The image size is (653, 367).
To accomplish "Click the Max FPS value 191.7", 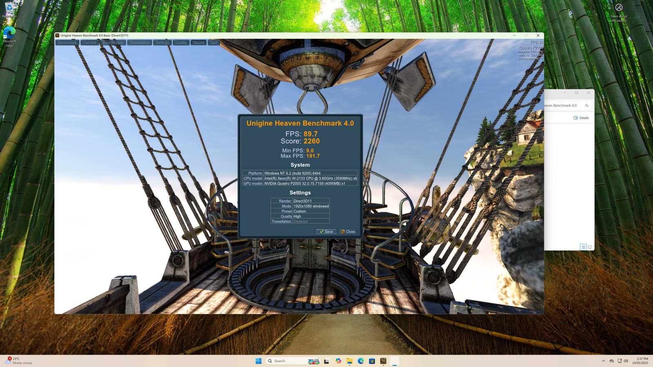I will tap(313, 156).
